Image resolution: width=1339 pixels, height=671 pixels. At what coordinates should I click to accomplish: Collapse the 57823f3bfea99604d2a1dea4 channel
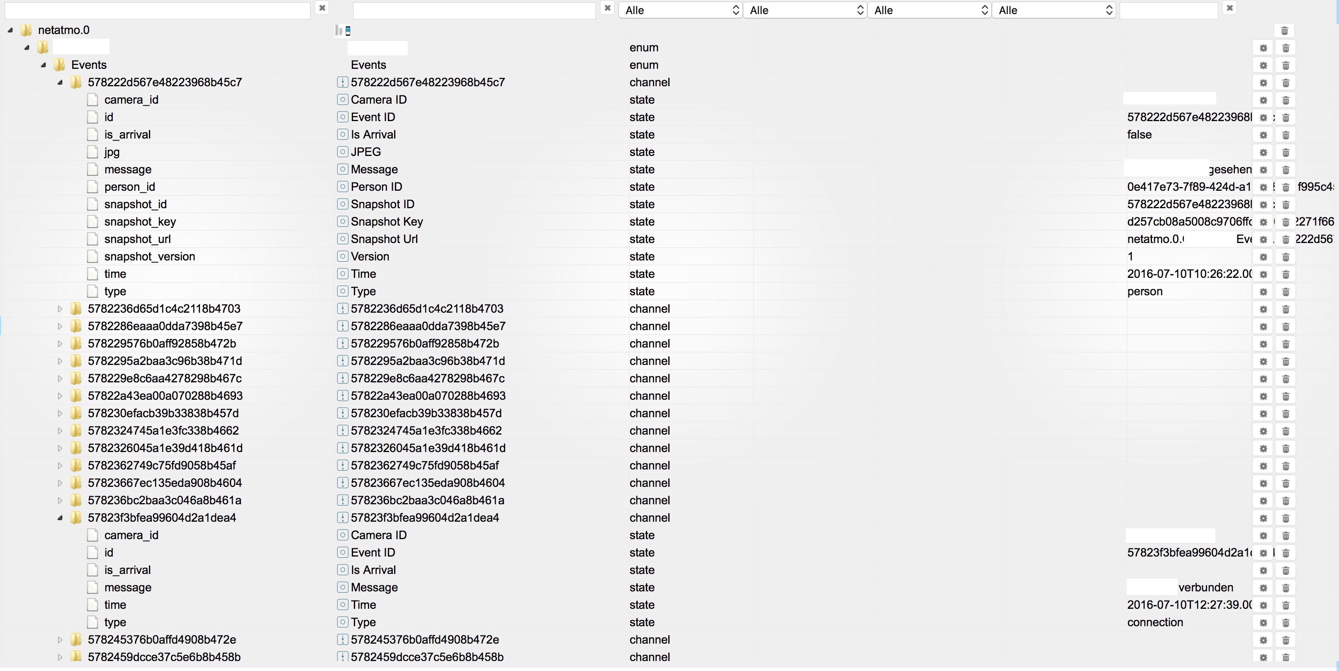click(x=60, y=518)
